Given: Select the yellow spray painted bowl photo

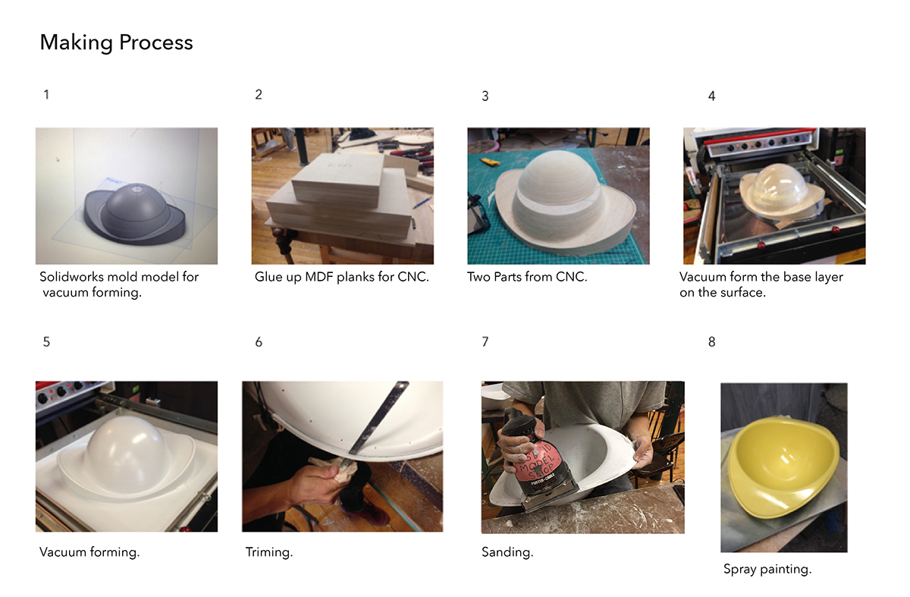Looking at the screenshot, I should coord(784,467).
